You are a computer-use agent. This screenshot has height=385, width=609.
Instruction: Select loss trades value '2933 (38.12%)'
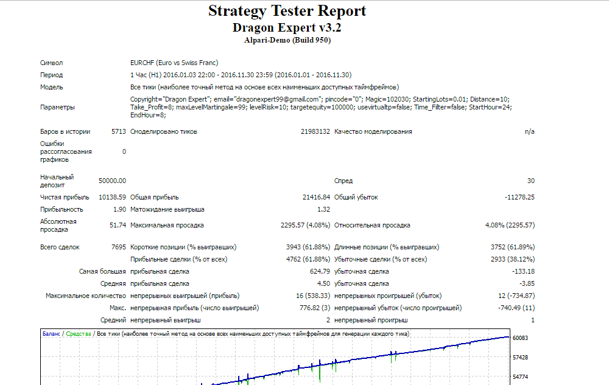click(x=513, y=259)
